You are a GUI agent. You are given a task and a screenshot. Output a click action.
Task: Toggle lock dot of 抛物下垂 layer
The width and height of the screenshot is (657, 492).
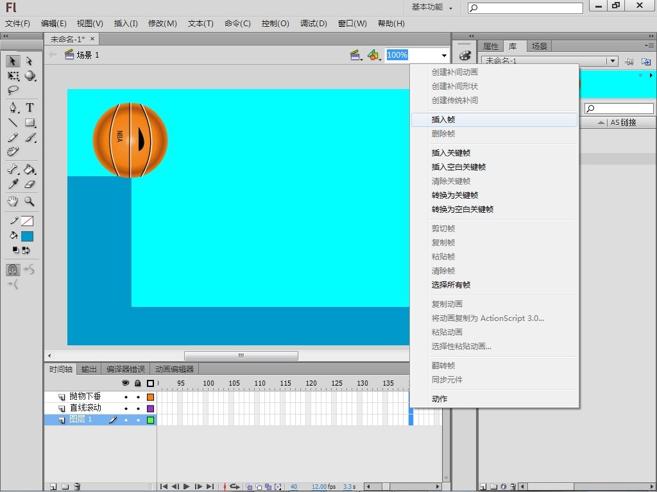point(138,397)
